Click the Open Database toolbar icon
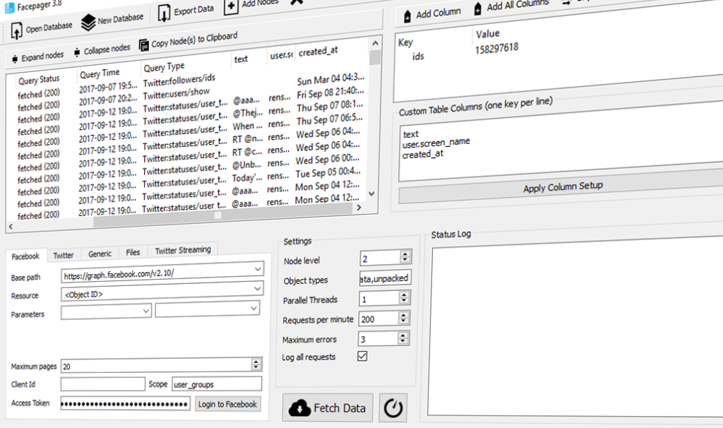Viewport: 723px width, 428px height. click(17, 31)
